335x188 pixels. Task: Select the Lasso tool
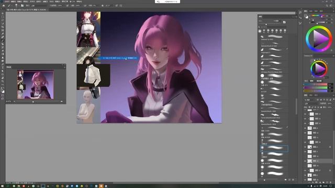[3, 20]
